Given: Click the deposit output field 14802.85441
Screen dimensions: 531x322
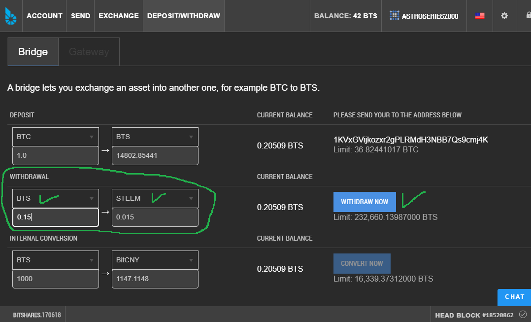Looking at the screenshot, I should 155,156.
